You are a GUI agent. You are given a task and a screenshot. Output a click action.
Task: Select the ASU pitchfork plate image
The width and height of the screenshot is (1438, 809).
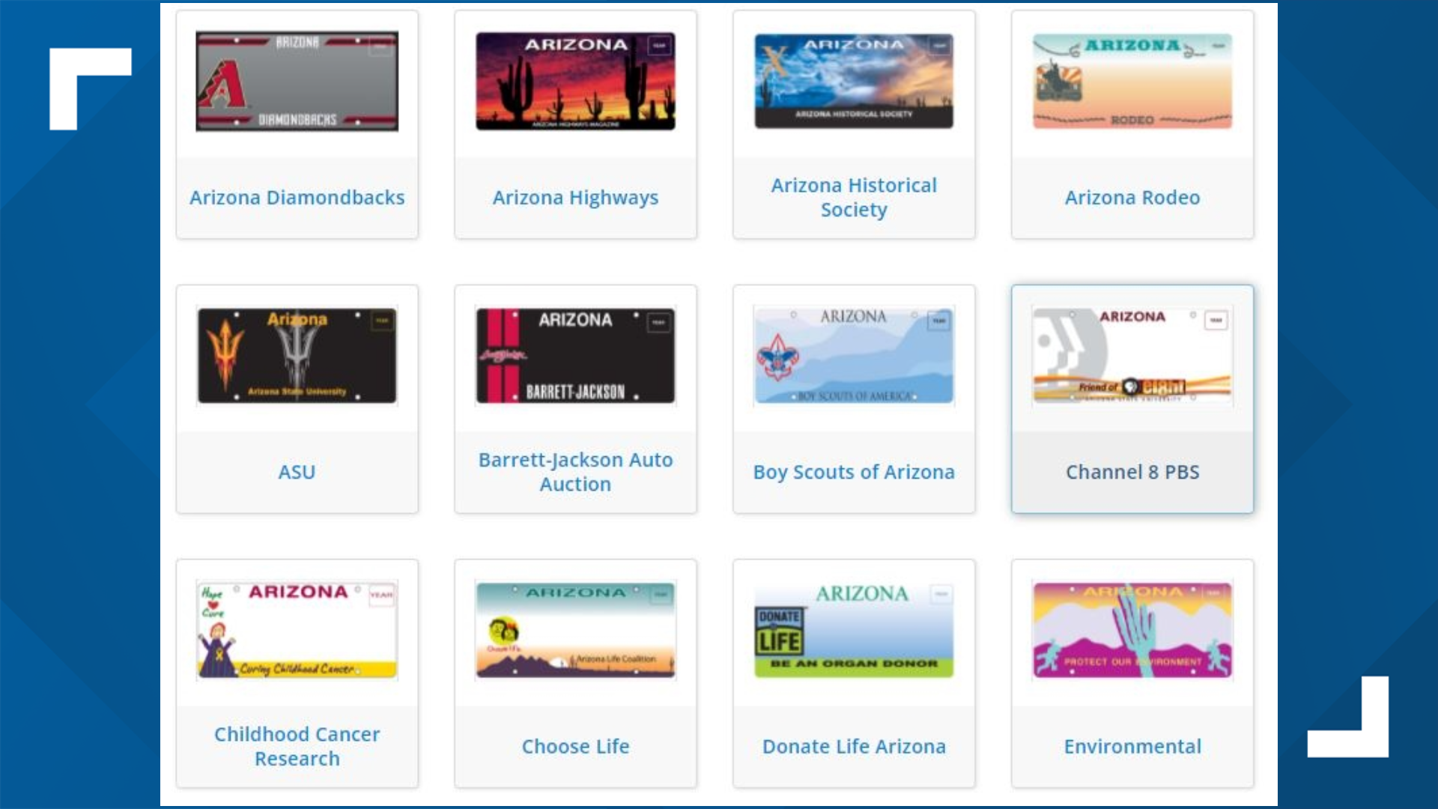(x=297, y=355)
